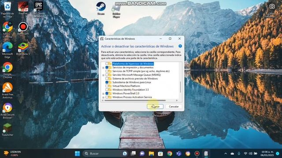Image resolution: width=282 pixels, height=158 pixels.
Task: Uncheck Servicios de impresión y documentos checkbox
Action: [107, 68]
